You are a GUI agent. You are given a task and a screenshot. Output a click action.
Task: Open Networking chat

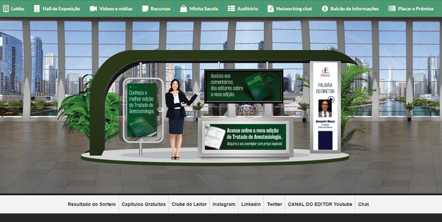290,9
